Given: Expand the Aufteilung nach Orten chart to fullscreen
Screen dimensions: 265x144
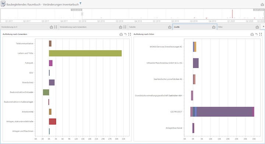Looking at the screenshot, I should pos(261,34).
